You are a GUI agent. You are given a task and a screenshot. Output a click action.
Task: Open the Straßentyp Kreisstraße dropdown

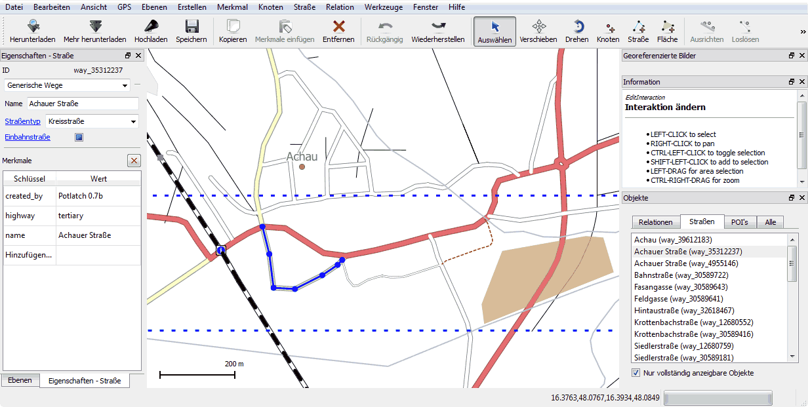(91, 121)
